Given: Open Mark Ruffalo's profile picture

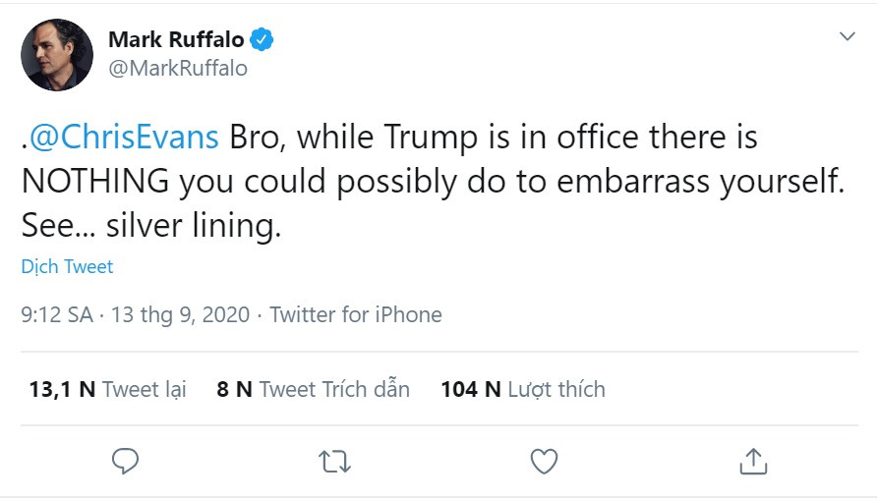Looking at the screenshot, I should click(x=57, y=55).
